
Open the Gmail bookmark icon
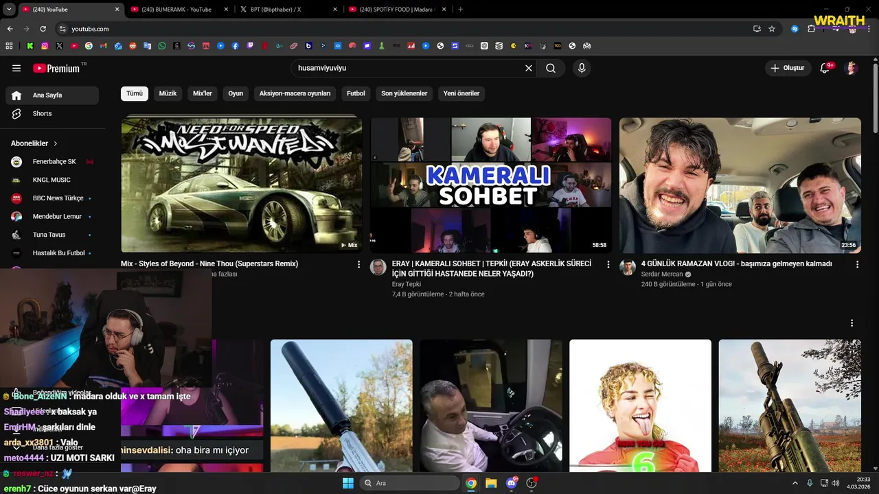tap(103, 46)
